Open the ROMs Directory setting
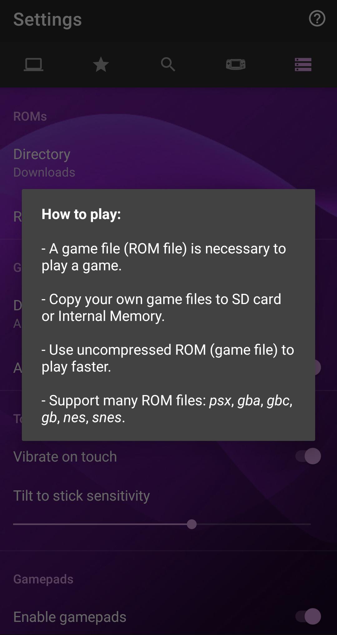Viewport: 337px width, 635px height. point(168,163)
